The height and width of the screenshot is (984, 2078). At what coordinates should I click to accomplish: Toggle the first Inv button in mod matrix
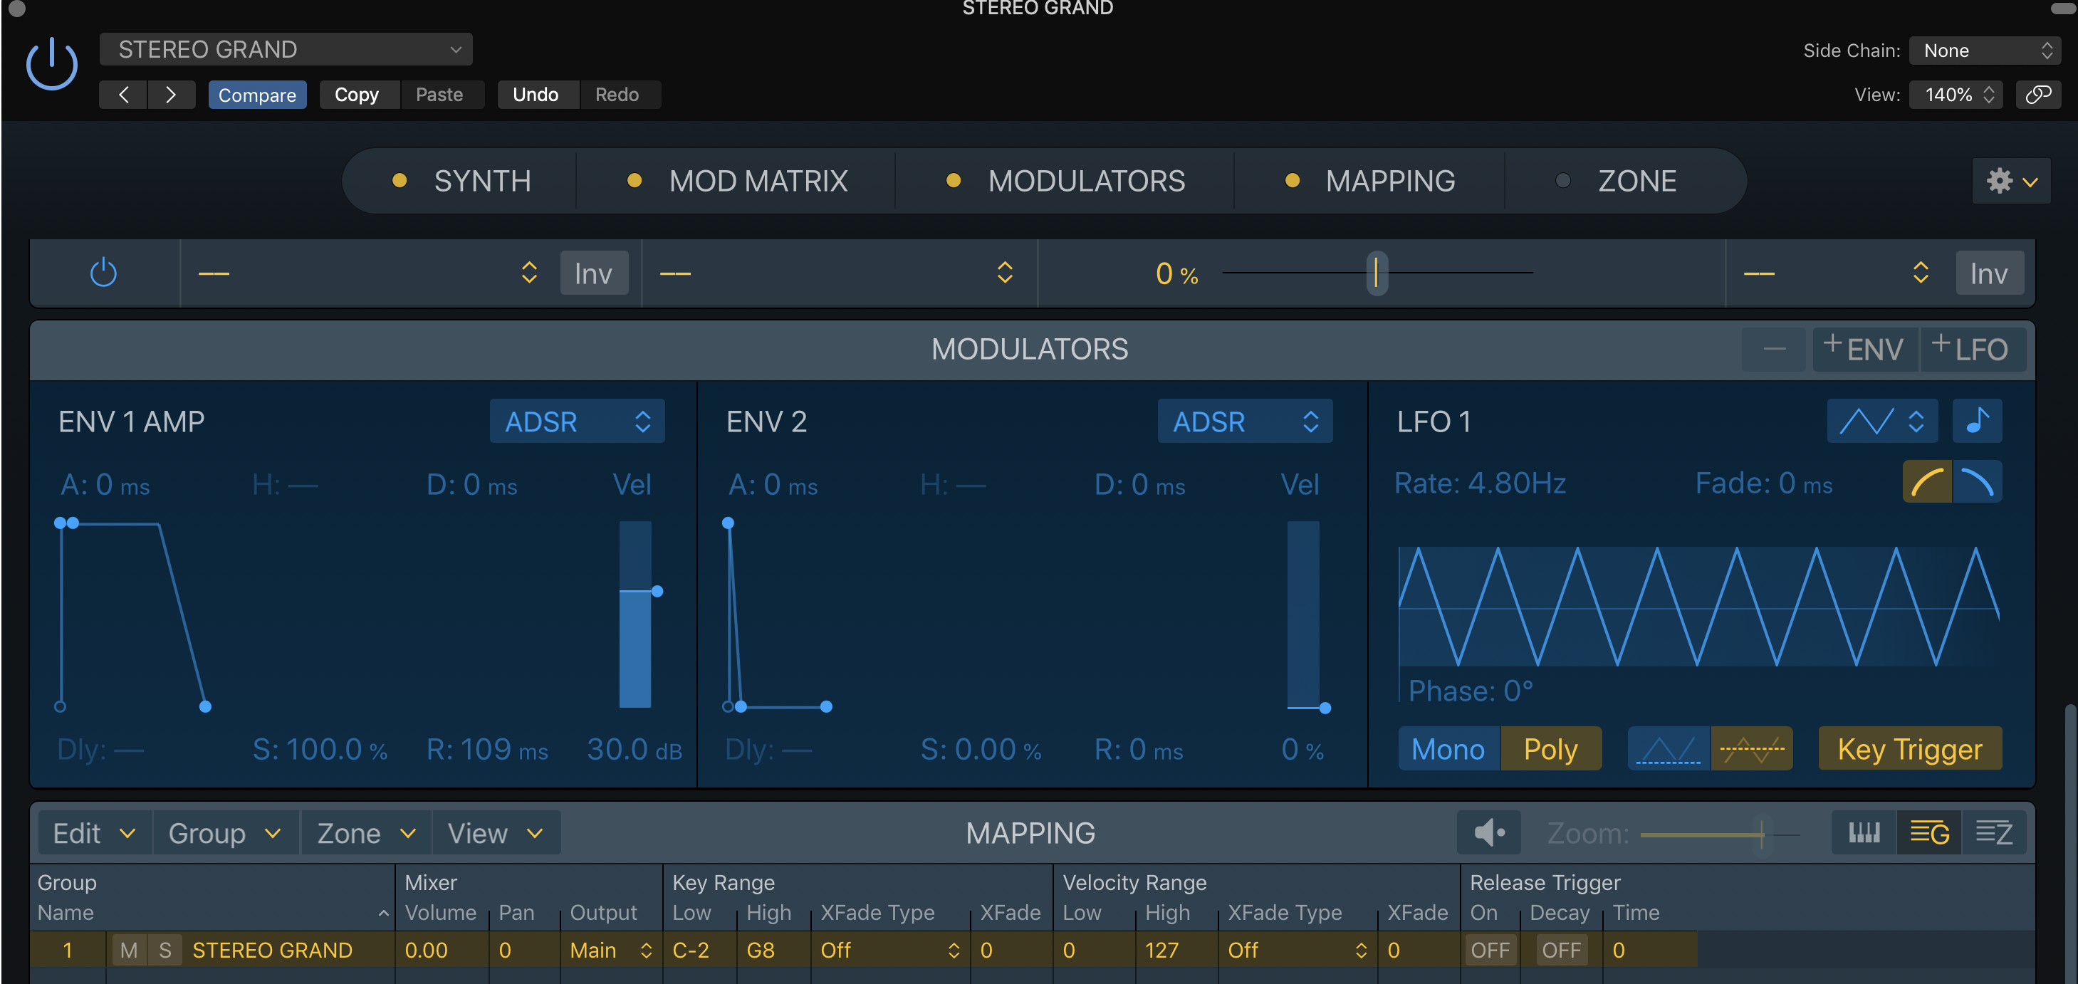click(594, 273)
